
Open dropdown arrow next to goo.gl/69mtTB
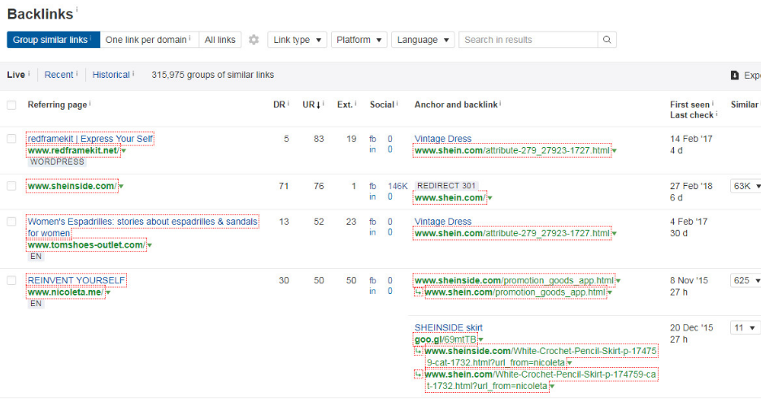point(481,340)
